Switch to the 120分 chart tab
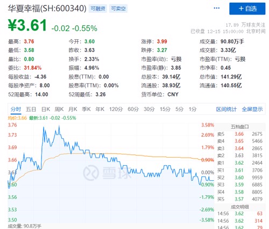The image size is (269, 229). (x=116, y=109)
